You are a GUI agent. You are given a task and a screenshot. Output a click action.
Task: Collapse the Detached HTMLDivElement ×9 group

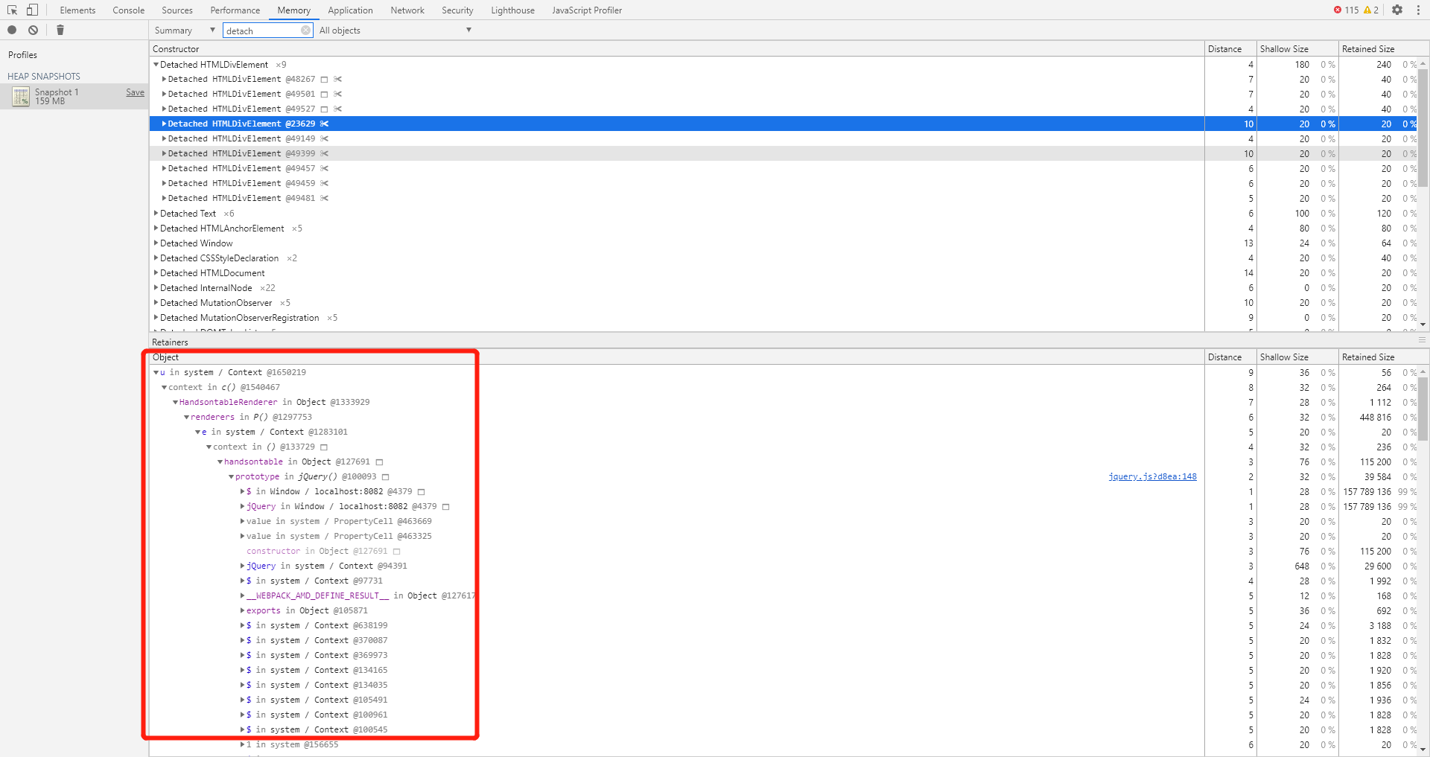156,65
